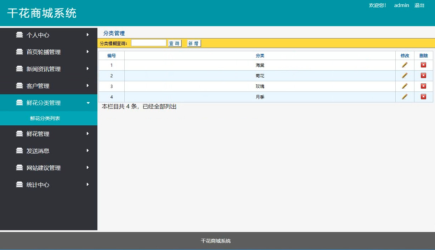Click the 鲜花分类管理 menu label
Screen dimensions: 435x250
point(44,103)
